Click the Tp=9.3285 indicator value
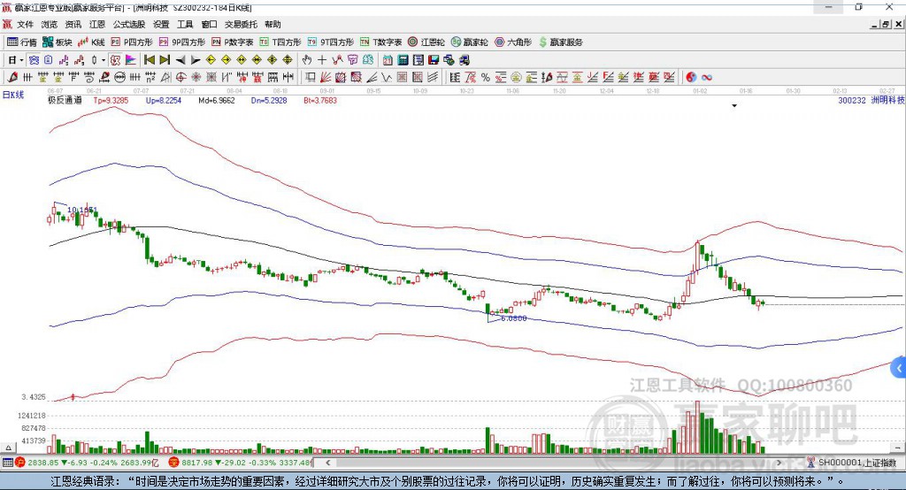The image size is (906, 490). [x=111, y=101]
